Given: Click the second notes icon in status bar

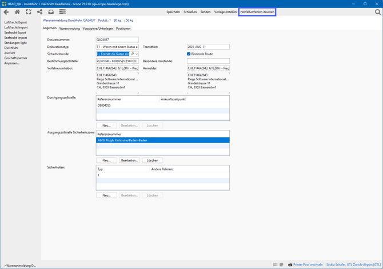Looking at the screenshot, I should 281,264.
